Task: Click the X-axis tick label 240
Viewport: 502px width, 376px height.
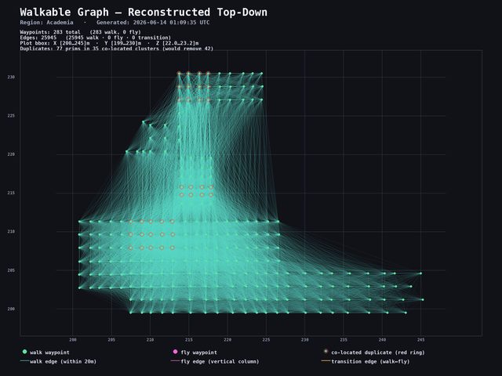Action: coord(382,340)
